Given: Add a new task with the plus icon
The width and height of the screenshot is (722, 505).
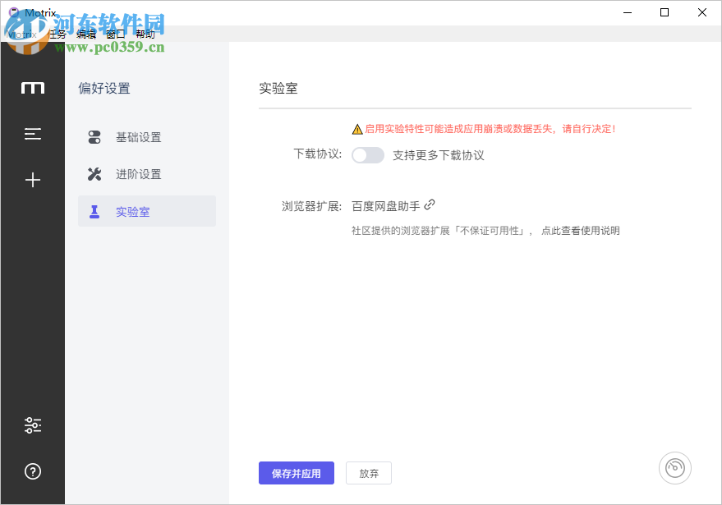Looking at the screenshot, I should tap(33, 180).
